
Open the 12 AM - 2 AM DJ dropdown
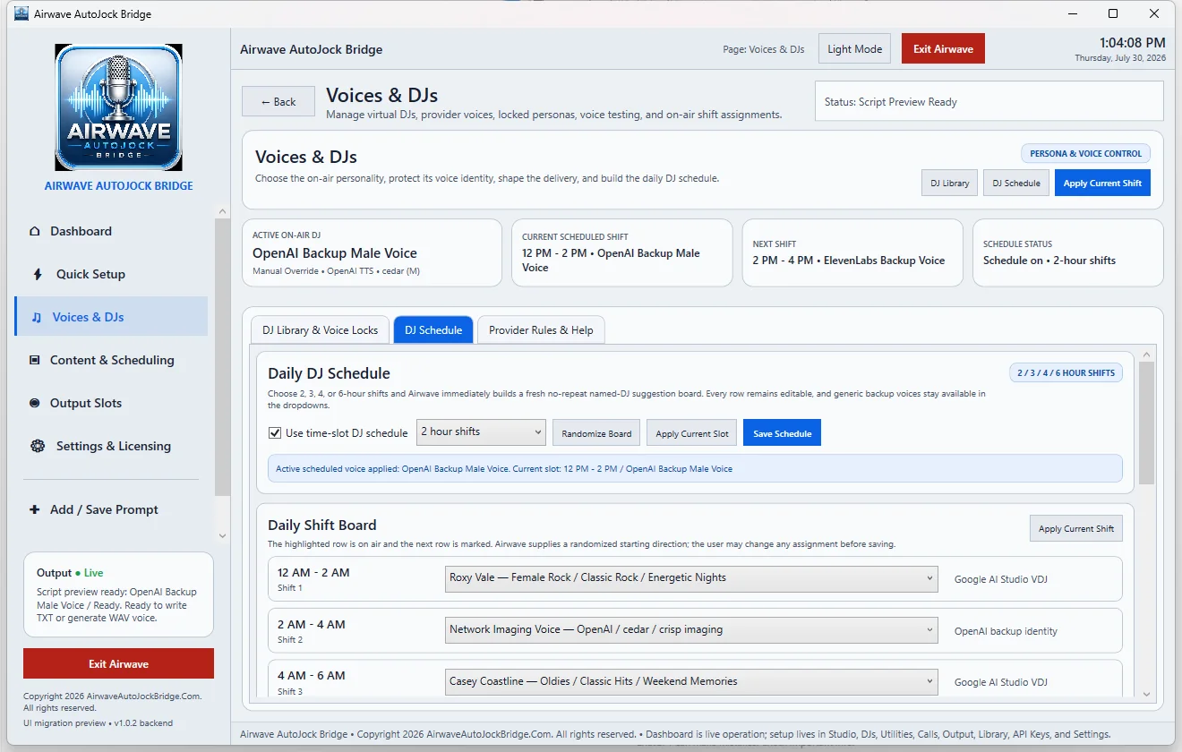pyautogui.click(x=691, y=578)
